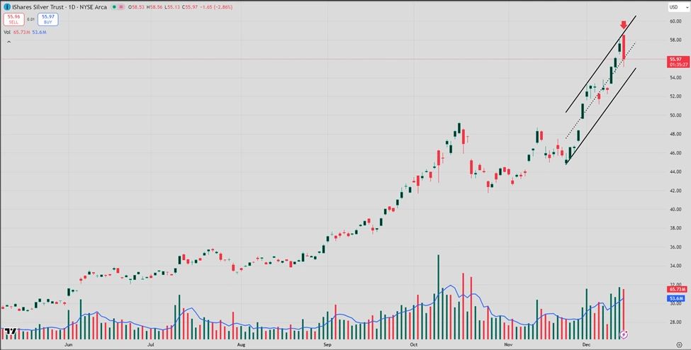
Task: Click the blue volume MA label 53.6M
Action: click(676, 299)
